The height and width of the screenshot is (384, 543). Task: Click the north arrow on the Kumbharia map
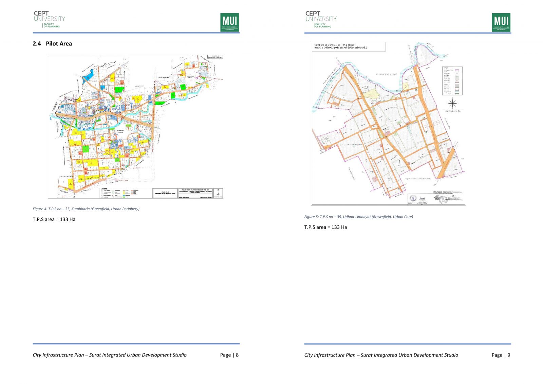coord(218,193)
